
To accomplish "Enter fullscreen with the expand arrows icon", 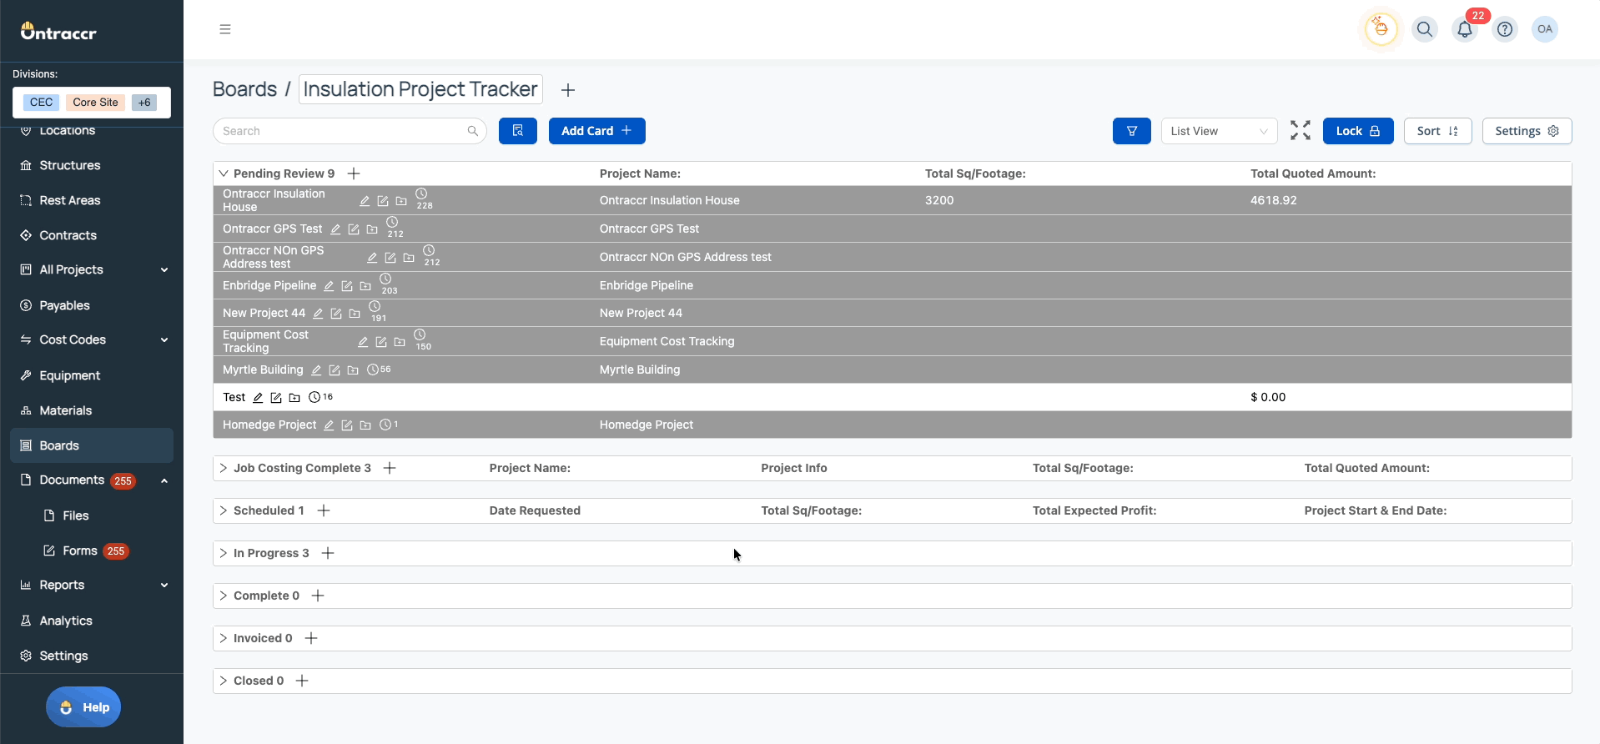I will 1301,131.
